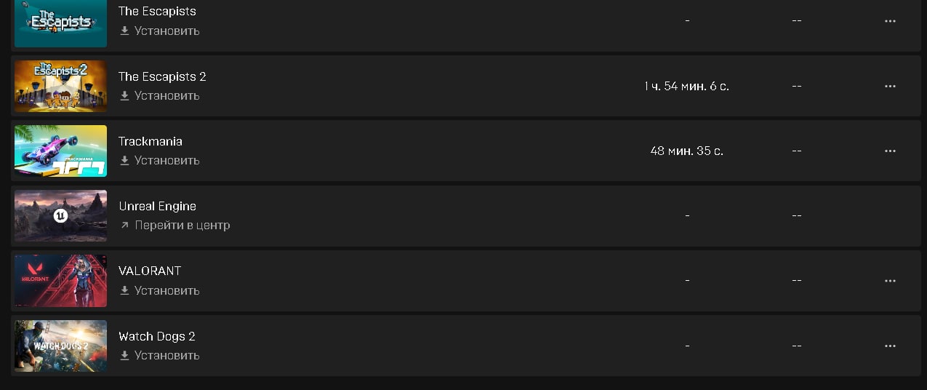Image resolution: width=927 pixels, height=390 pixels.
Task: Click the download icon under Trackmania
Action: pyautogui.click(x=124, y=161)
